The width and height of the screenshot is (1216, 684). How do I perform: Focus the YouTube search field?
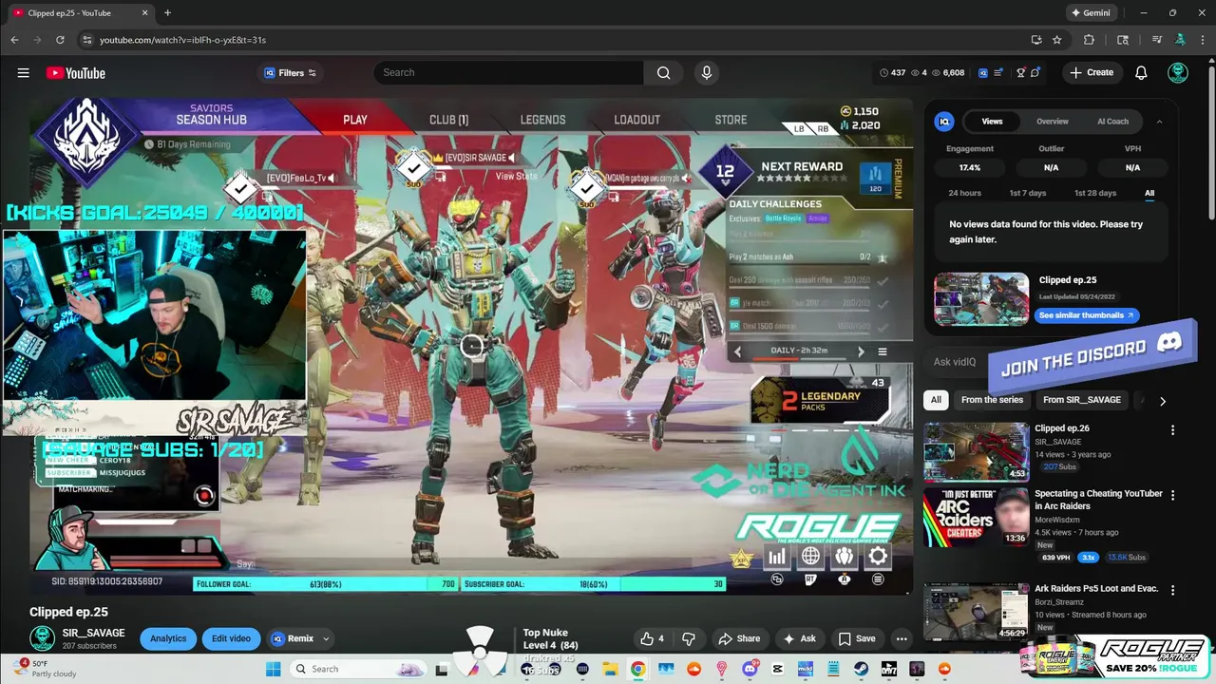coord(508,73)
